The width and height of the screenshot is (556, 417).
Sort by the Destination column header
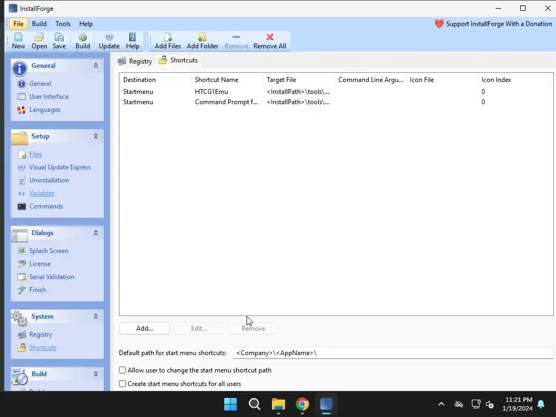tap(155, 80)
